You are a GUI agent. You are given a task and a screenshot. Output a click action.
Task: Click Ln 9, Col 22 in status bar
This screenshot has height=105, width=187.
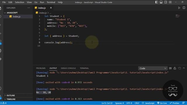coord(107,103)
